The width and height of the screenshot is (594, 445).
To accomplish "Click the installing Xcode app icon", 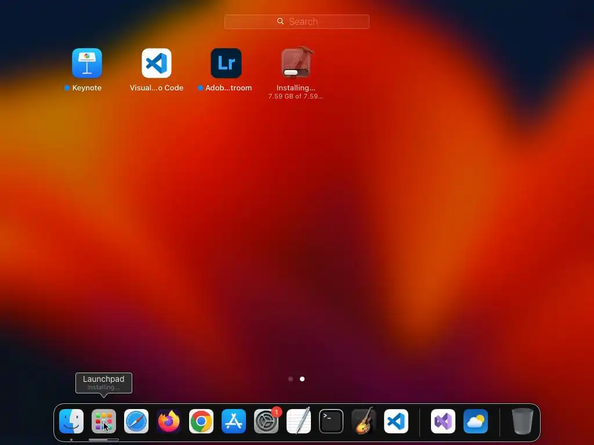I will (x=296, y=62).
